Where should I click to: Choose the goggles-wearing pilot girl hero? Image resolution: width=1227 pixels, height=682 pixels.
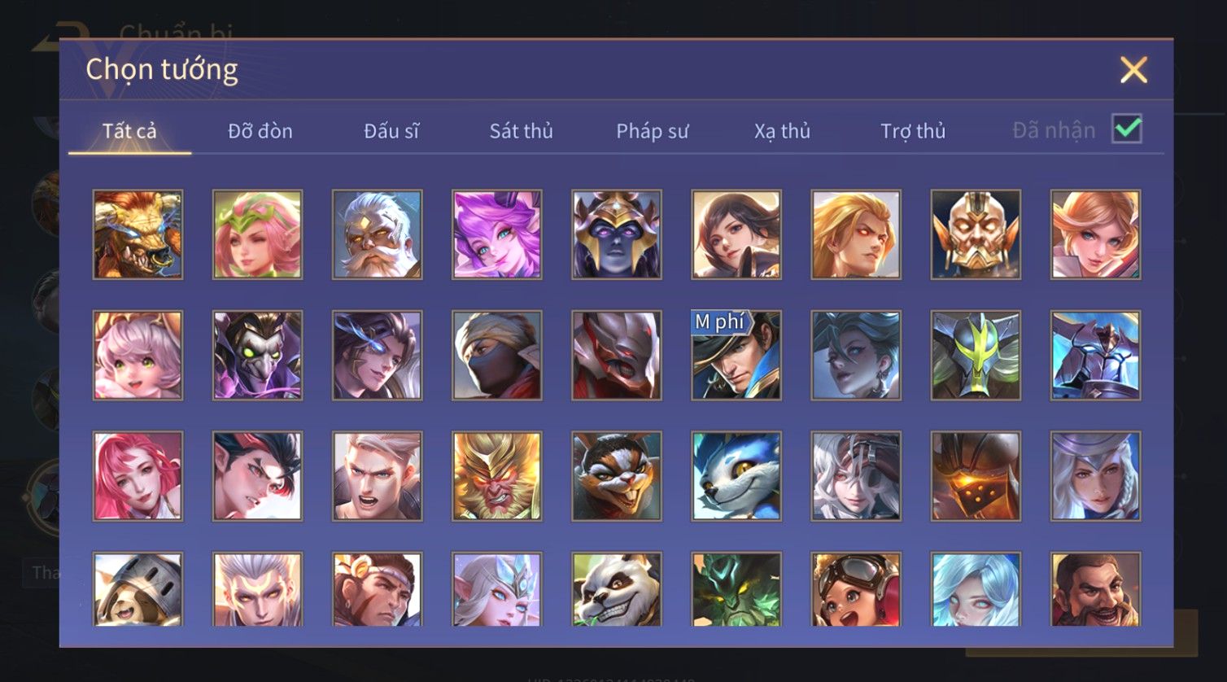click(x=856, y=589)
